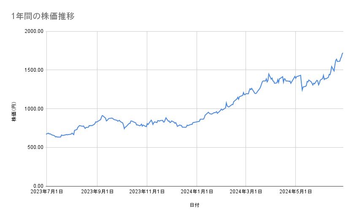Click the local peak just after 2023年9月1日
354x219 pixels.
click(x=103, y=115)
